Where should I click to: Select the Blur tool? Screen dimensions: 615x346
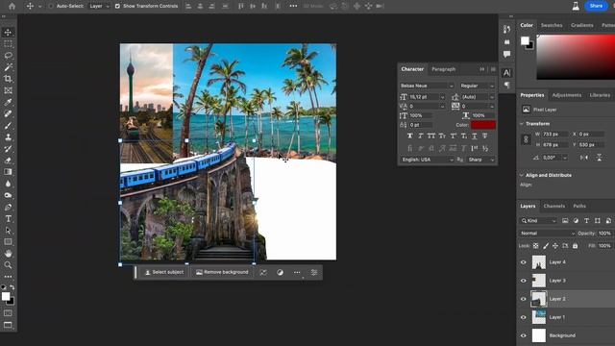[8, 184]
